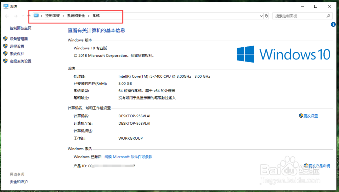The height and width of the screenshot is (192, 339).
Task: Open 设备管理器 from sidebar
Action: pyautogui.click(x=19, y=39)
